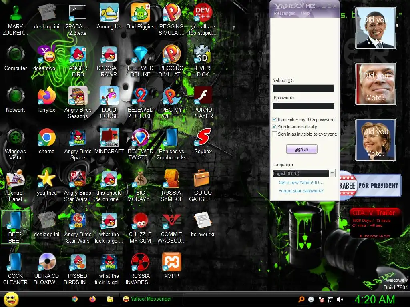Image resolution: width=410 pixels, height=307 pixels.
Task: Open the smiley Start button
Action: pyautogui.click(x=11, y=299)
